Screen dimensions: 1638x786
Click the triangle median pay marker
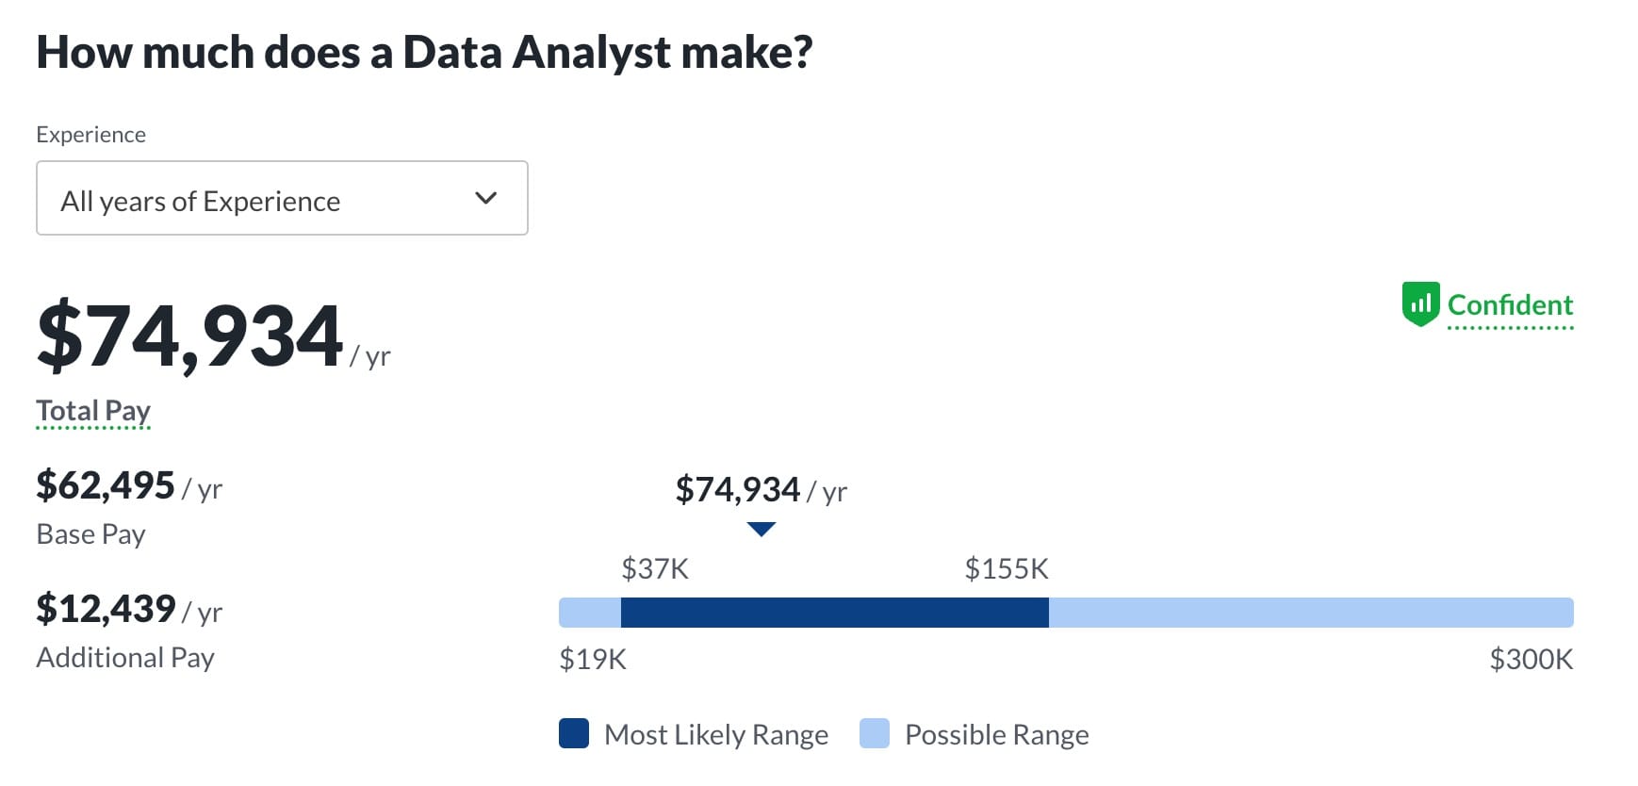click(761, 529)
